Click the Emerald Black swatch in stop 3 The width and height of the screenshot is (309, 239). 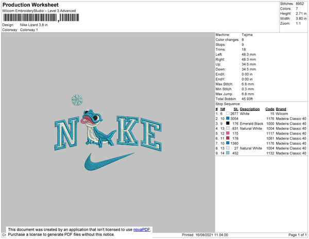tap(228, 123)
